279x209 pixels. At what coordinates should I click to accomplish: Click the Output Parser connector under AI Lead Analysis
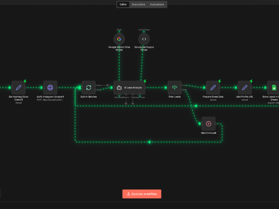tap(139, 94)
